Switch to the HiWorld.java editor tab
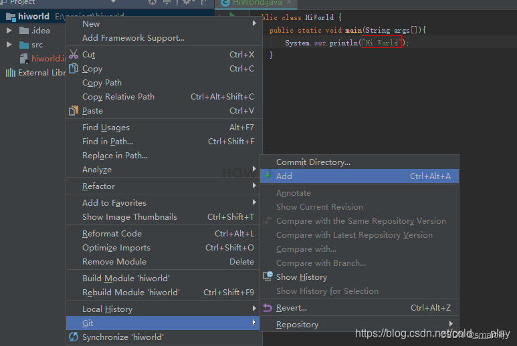 point(256,3)
